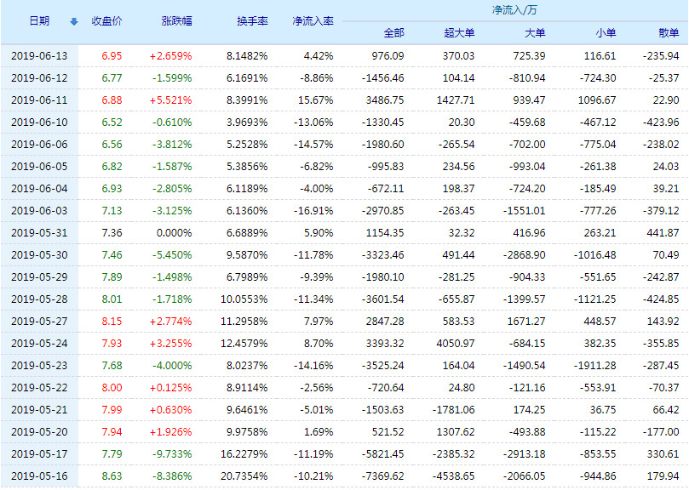Click net inflow rate 8.70%
Viewport: 689px width, 490px height.
(319, 344)
